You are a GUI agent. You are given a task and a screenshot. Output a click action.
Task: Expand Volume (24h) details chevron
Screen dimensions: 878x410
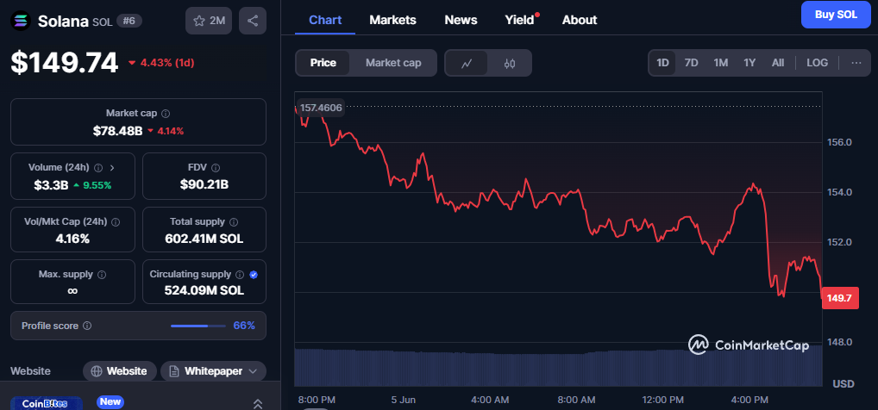pos(112,167)
